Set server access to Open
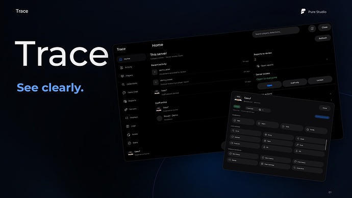Viewport: 352px width, 198px height. point(269,85)
